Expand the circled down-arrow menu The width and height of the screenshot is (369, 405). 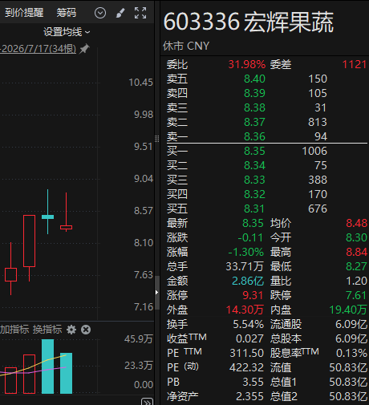100,13
